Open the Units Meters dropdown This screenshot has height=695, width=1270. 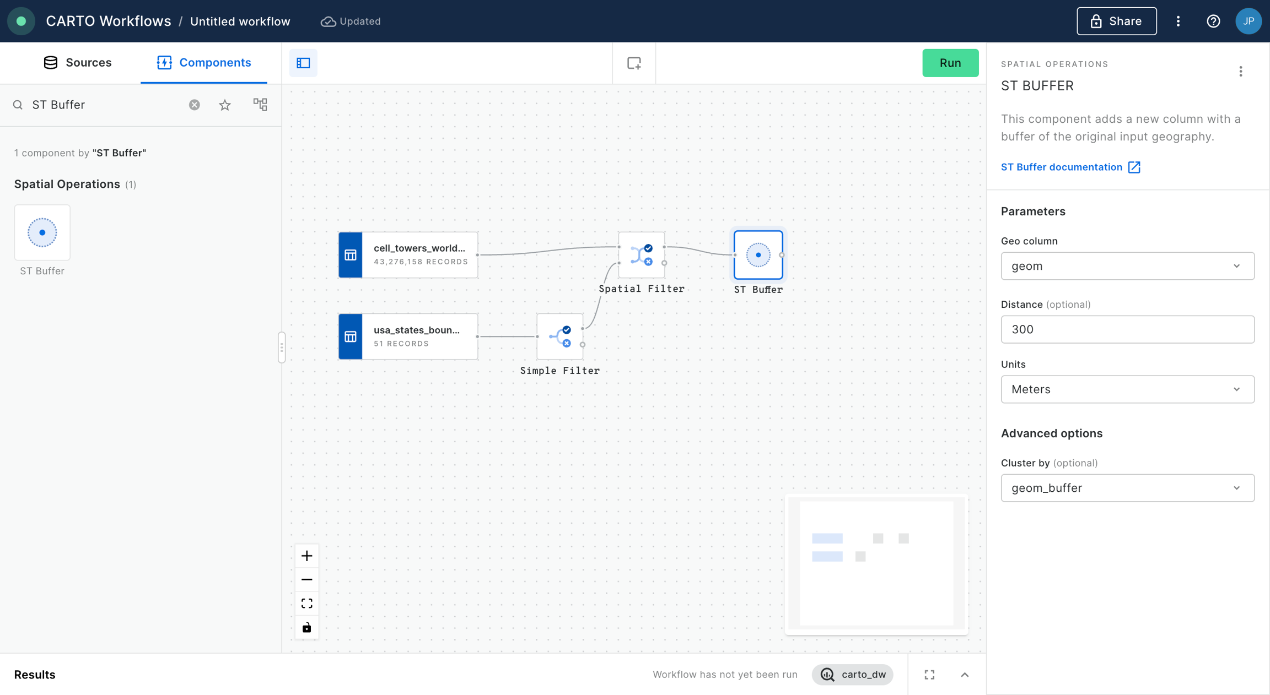(1127, 389)
